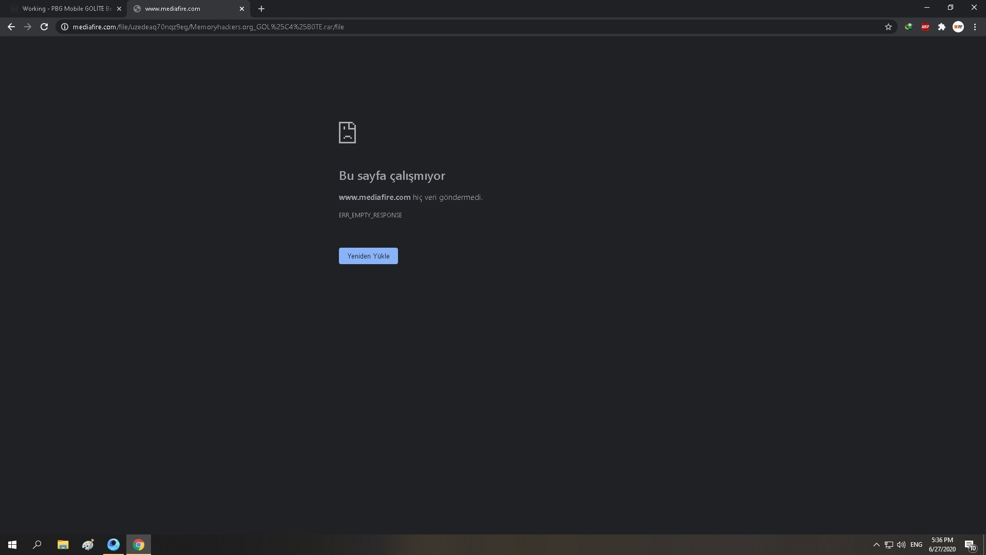Click the ERR_EMPTY_RESPONSE error code text

[370, 215]
